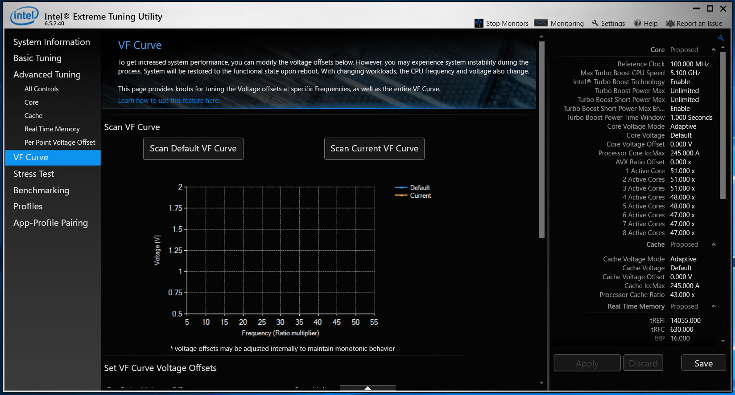The width and height of the screenshot is (735, 395).
Task: Click tREFI value 14055.000
Action: click(x=685, y=321)
